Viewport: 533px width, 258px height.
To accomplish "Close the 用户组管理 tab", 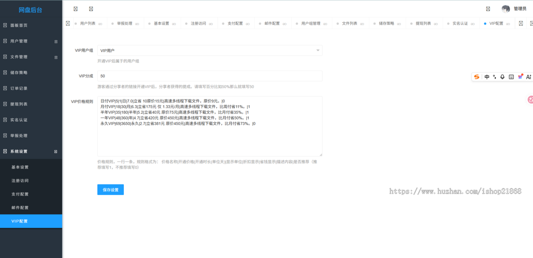I will tap(326, 24).
